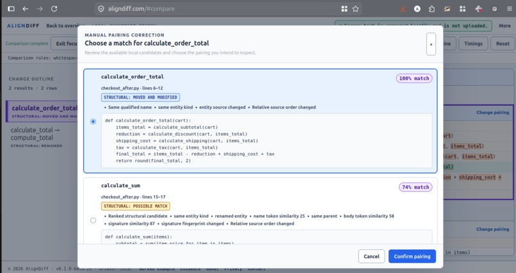Open the browser hamburger menu
The width and height of the screenshot is (516, 273).
[x=510, y=9]
